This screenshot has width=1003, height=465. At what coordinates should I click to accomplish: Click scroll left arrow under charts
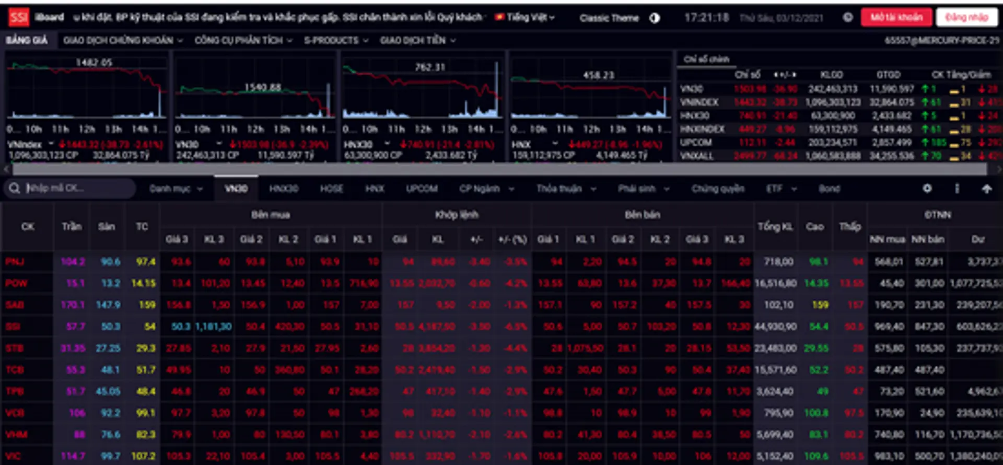pos(6,169)
